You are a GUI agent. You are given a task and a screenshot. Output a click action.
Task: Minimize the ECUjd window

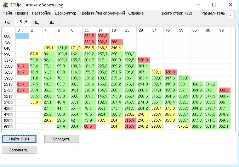point(198,5)
